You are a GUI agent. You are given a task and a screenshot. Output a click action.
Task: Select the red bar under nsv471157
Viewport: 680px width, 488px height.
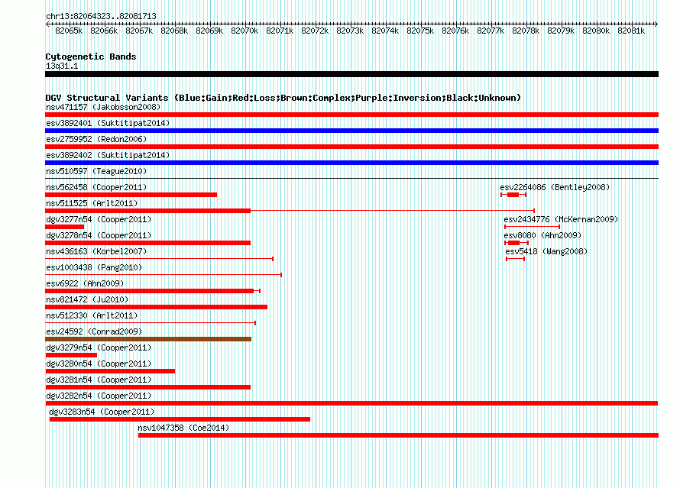(351, 115)
